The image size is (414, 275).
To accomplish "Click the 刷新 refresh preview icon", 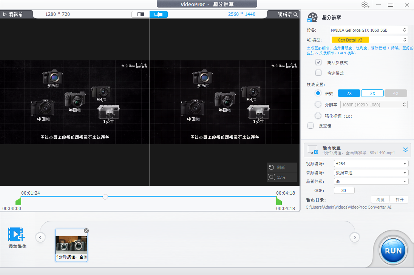I will tap(282, 167).
